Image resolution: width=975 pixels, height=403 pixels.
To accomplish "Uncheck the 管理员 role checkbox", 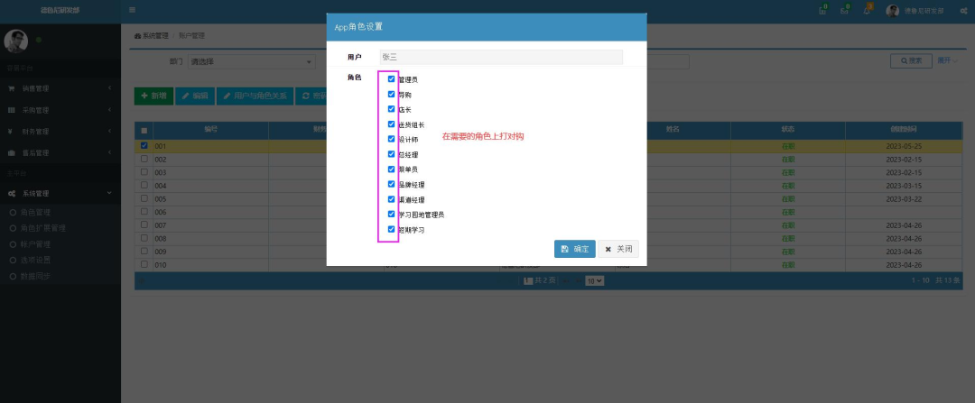I will 391,79.
